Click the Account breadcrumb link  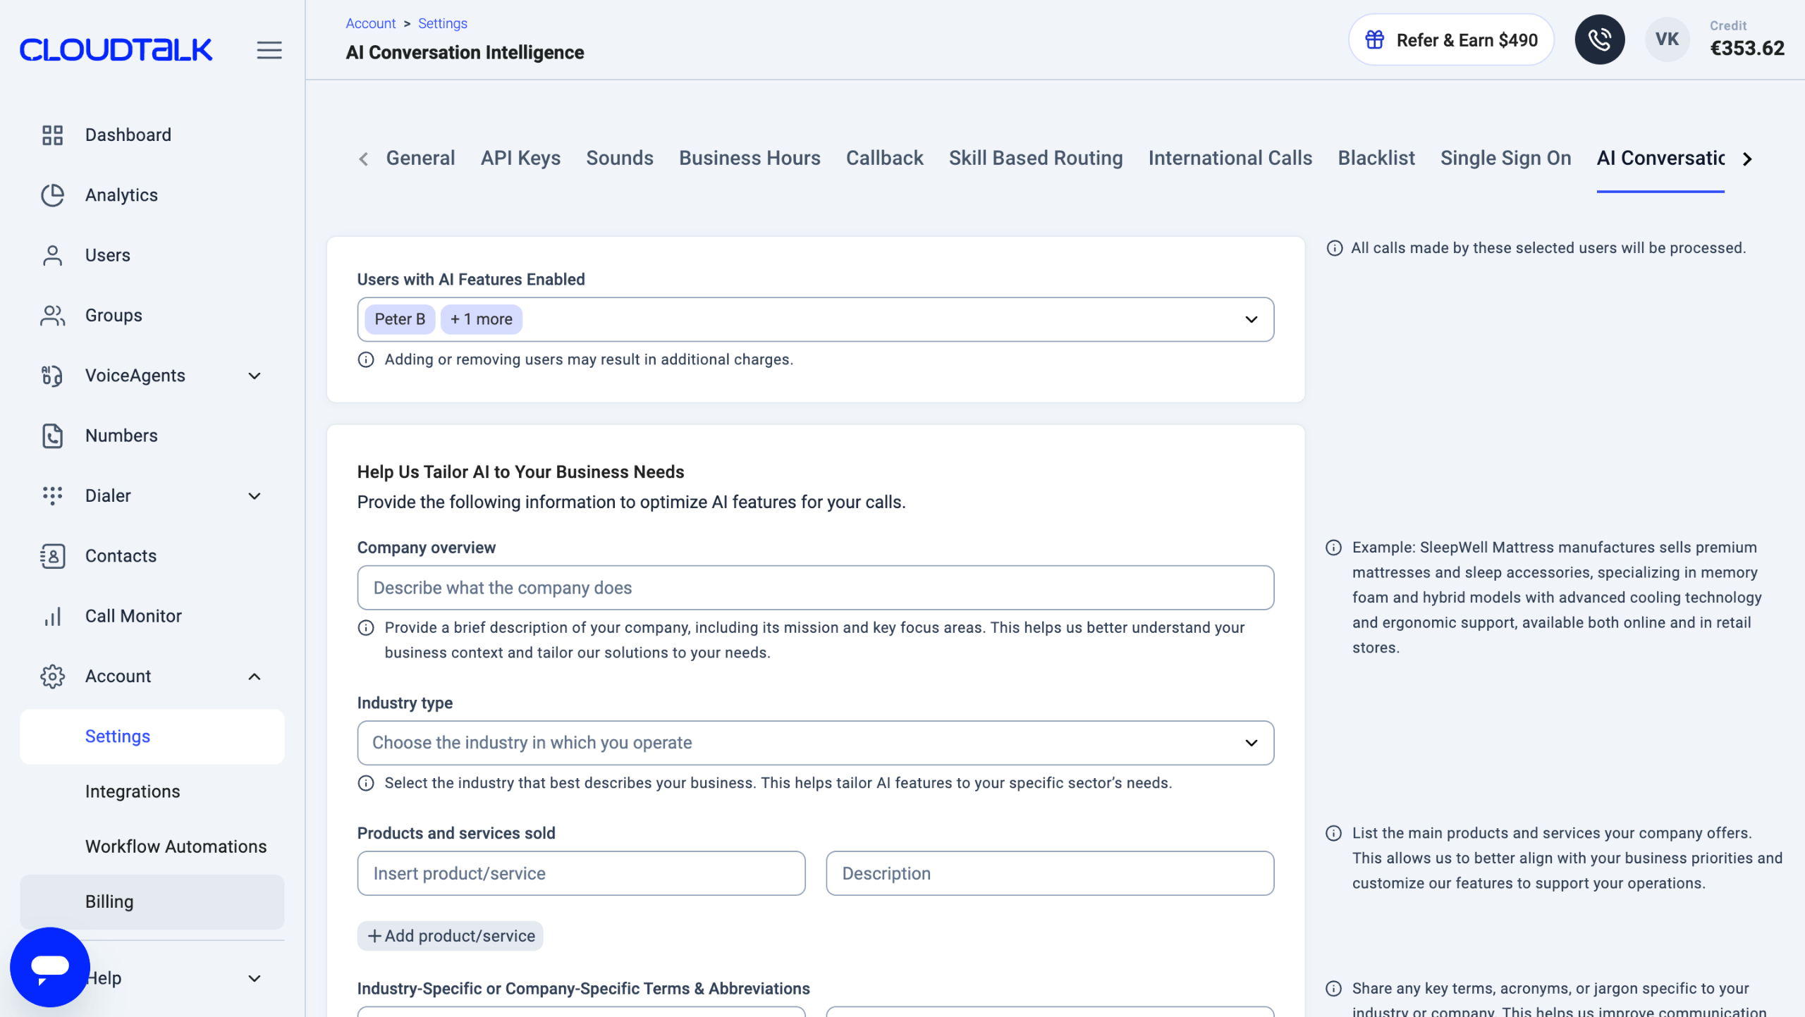click(x=370, y=23)
